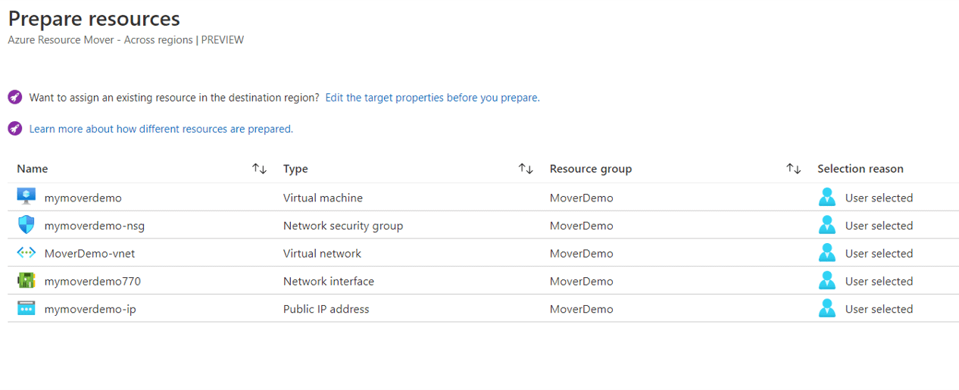Viewport: 959px width, 390px height.
Task: Click the Name column header
Action: 33,169
